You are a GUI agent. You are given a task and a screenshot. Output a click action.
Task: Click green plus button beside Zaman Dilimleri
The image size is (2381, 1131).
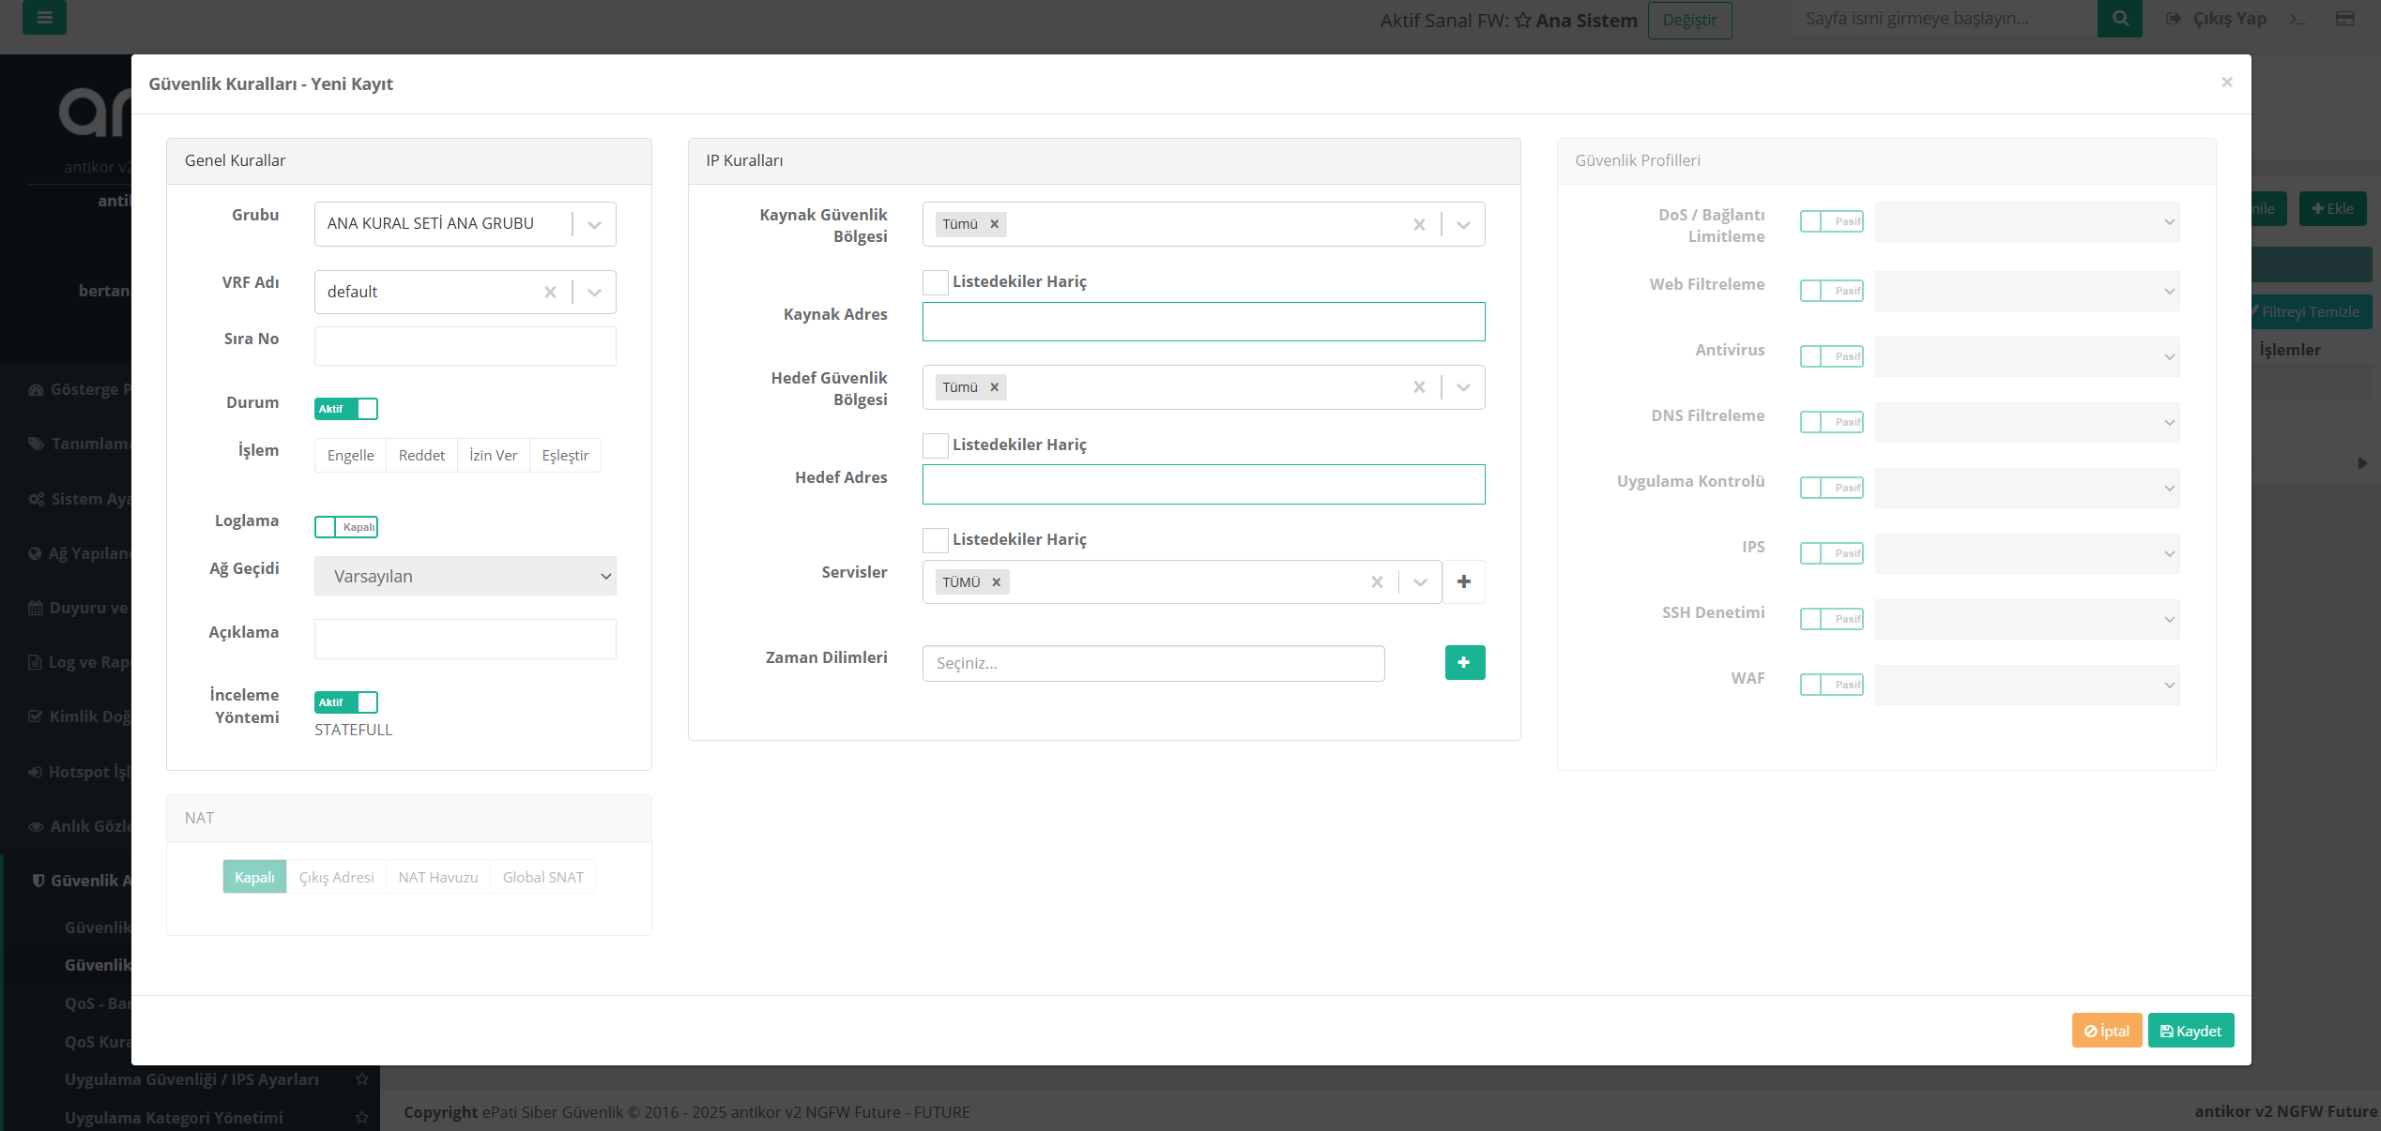tap(1464, 662)
